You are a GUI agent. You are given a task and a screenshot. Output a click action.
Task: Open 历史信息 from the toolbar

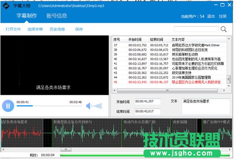[x=57, y=29]
